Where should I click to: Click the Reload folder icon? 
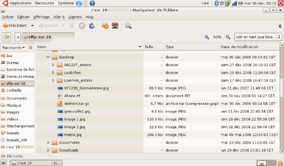pyautogui.click(x=92, y=25)
